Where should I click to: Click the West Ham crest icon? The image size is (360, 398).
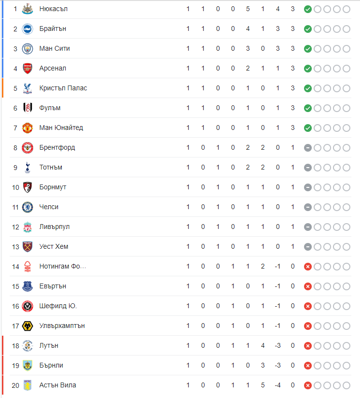click(28, 246)
